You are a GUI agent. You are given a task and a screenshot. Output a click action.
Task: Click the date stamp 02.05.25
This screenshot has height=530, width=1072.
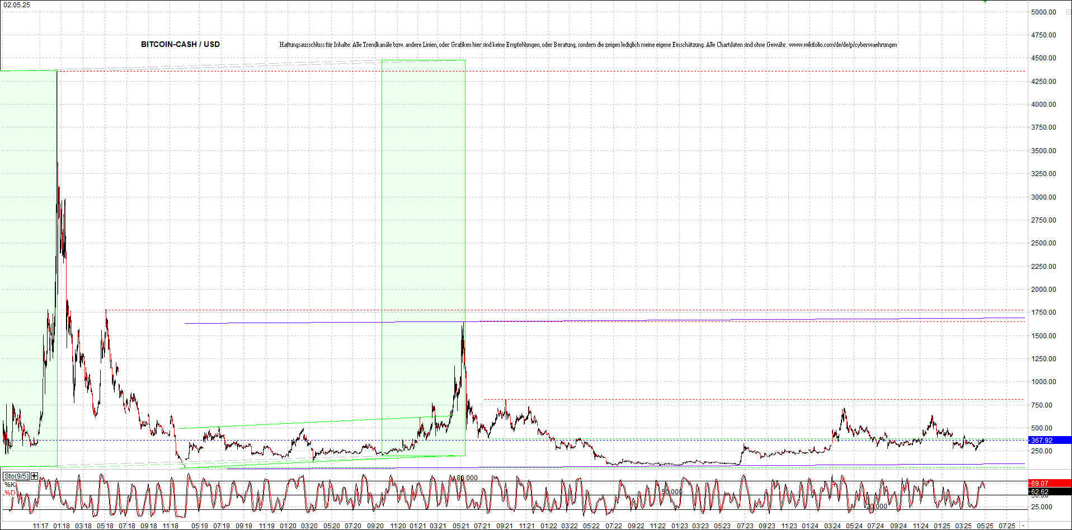tap(17, 4)
